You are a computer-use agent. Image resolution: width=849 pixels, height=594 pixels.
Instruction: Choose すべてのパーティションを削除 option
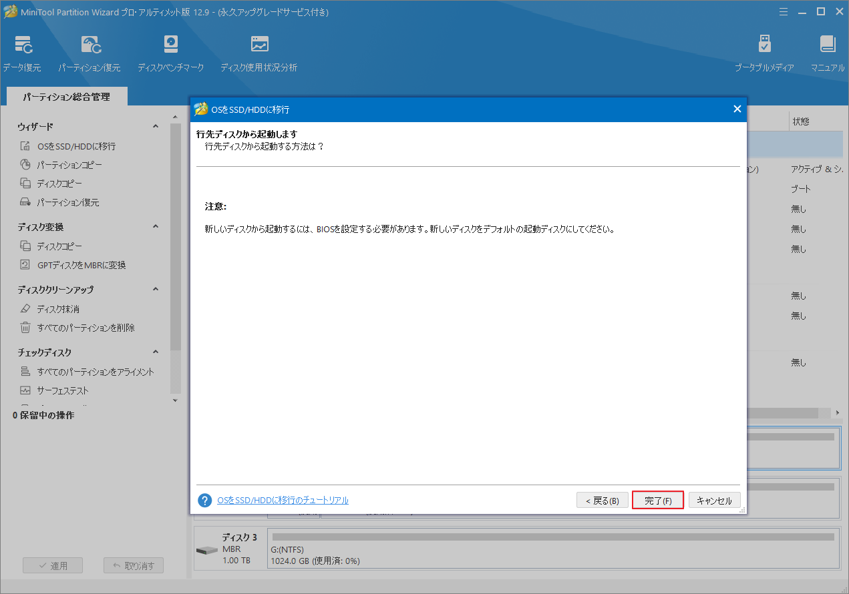[86, 328]
